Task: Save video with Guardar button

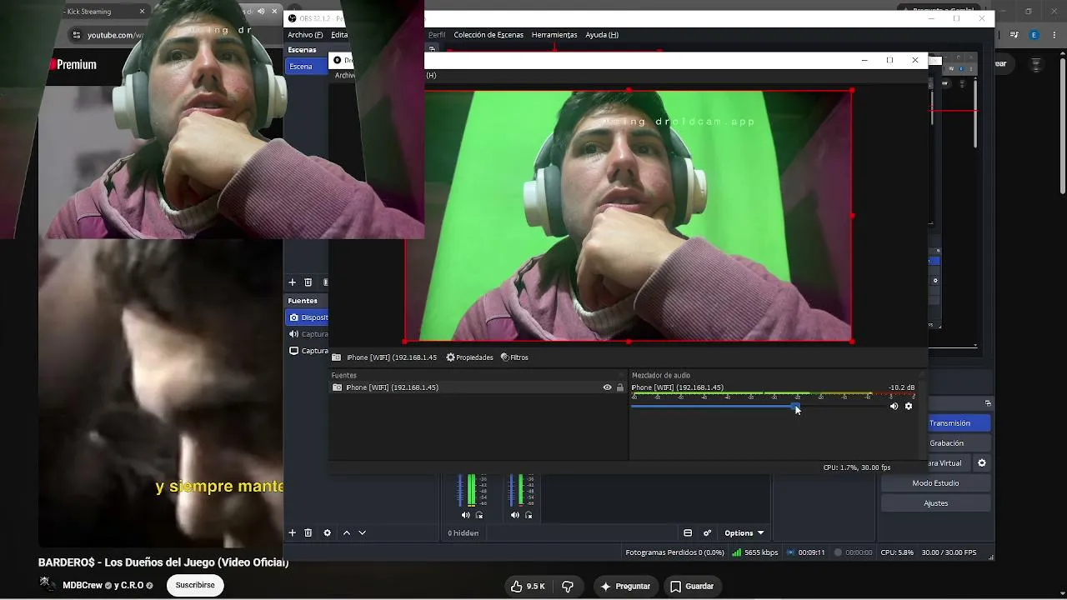Action: pyautogui.click(x=692, y=587)
